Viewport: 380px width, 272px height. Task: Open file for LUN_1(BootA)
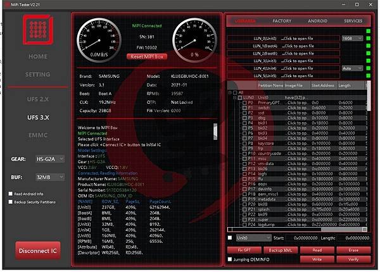(283, 46)
